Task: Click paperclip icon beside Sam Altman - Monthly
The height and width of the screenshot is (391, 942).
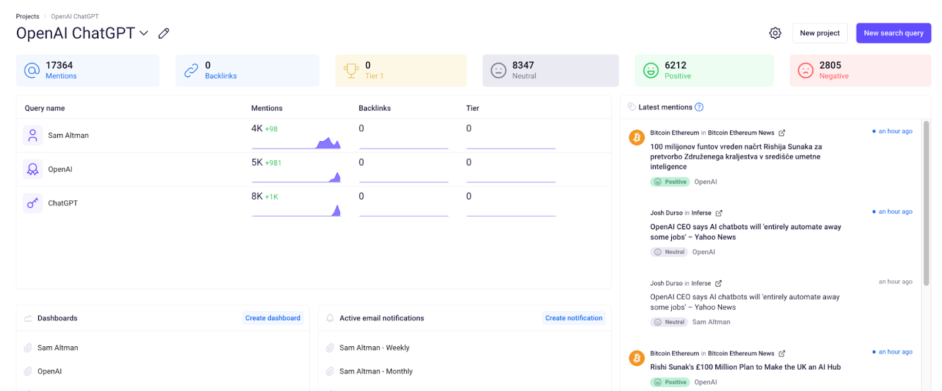Action: (330, 372)
